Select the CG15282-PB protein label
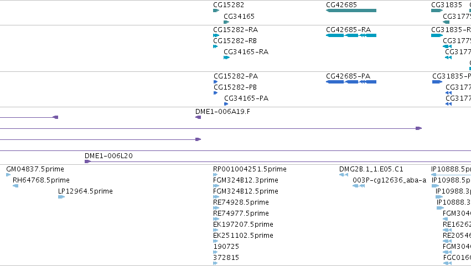This screenshot has height=266, width=471. [235, 87]
